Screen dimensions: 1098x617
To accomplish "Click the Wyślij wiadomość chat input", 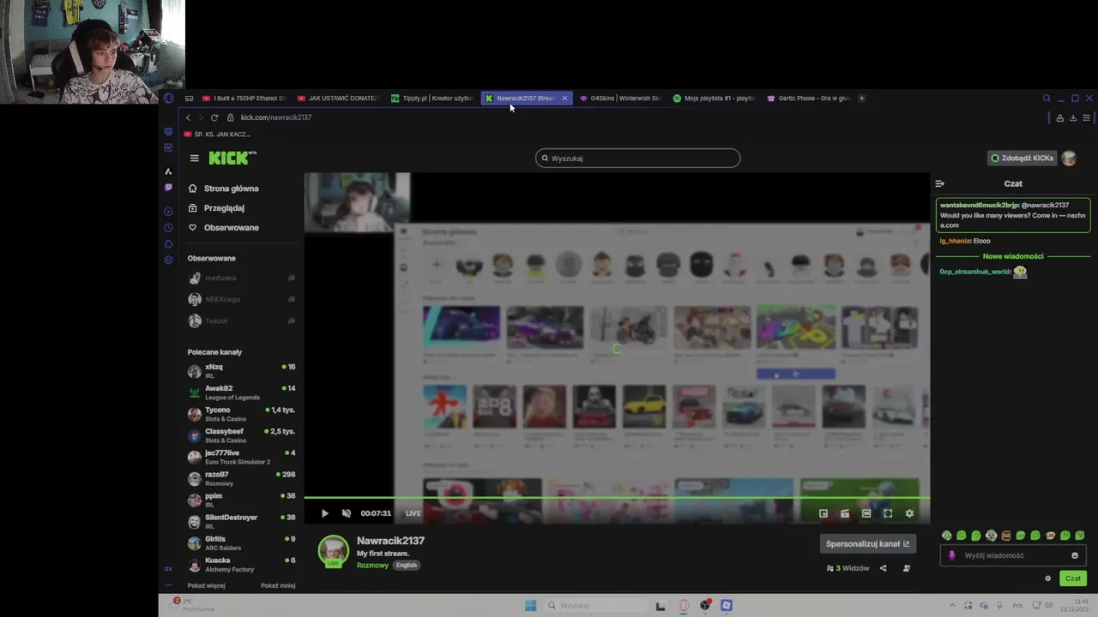I will pyautogui.click(x=1012, y=555).
